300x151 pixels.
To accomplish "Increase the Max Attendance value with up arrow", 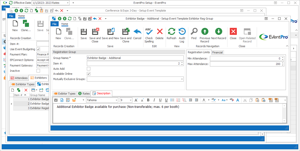I will (x=283, y=63).
